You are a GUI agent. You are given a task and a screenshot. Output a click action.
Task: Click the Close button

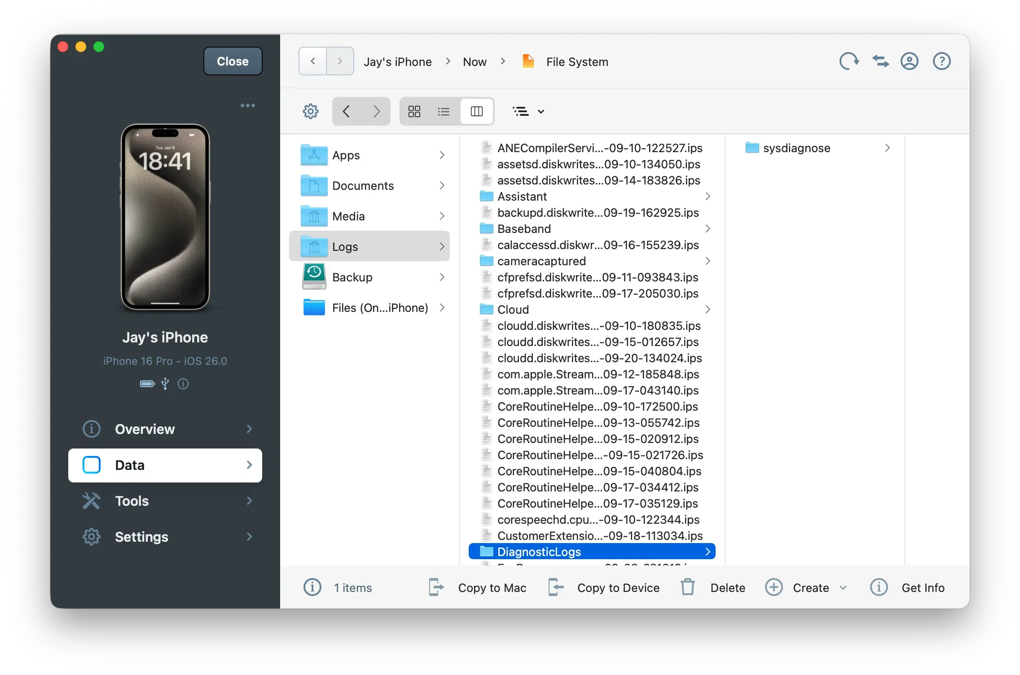tap(232, 61)
